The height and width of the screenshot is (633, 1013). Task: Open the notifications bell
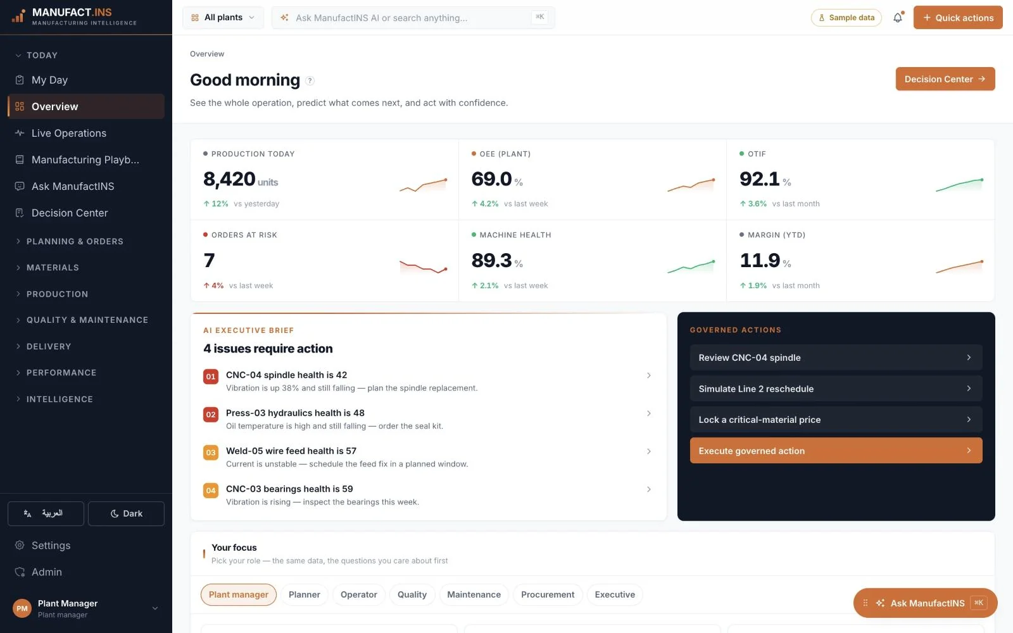tap(898, 18)
